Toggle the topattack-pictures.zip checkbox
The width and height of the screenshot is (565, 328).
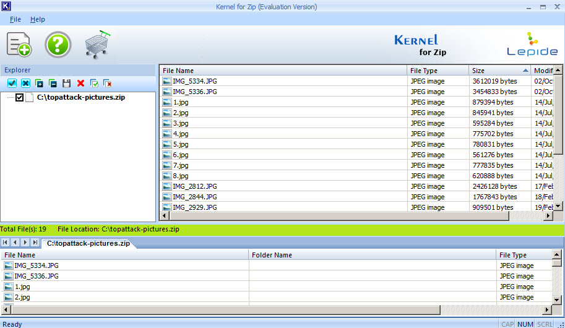point(19,97)
